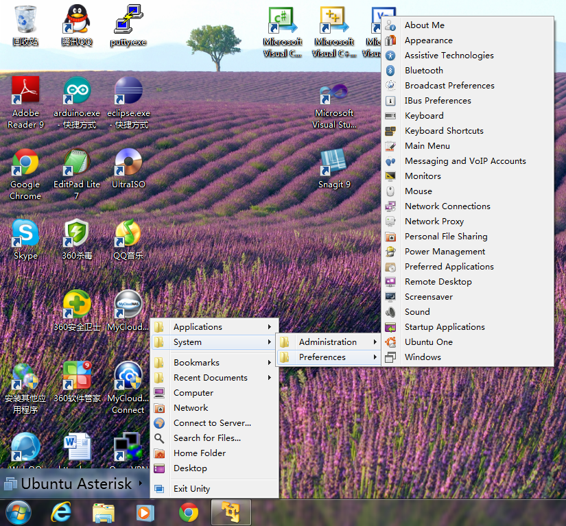Expand the Preferences submenu

(x=329, y=357)
